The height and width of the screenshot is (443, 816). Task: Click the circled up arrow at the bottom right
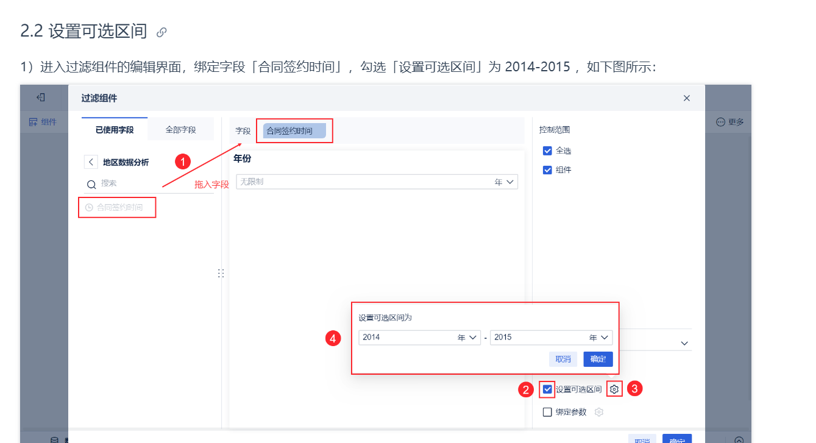coord(739,440)
